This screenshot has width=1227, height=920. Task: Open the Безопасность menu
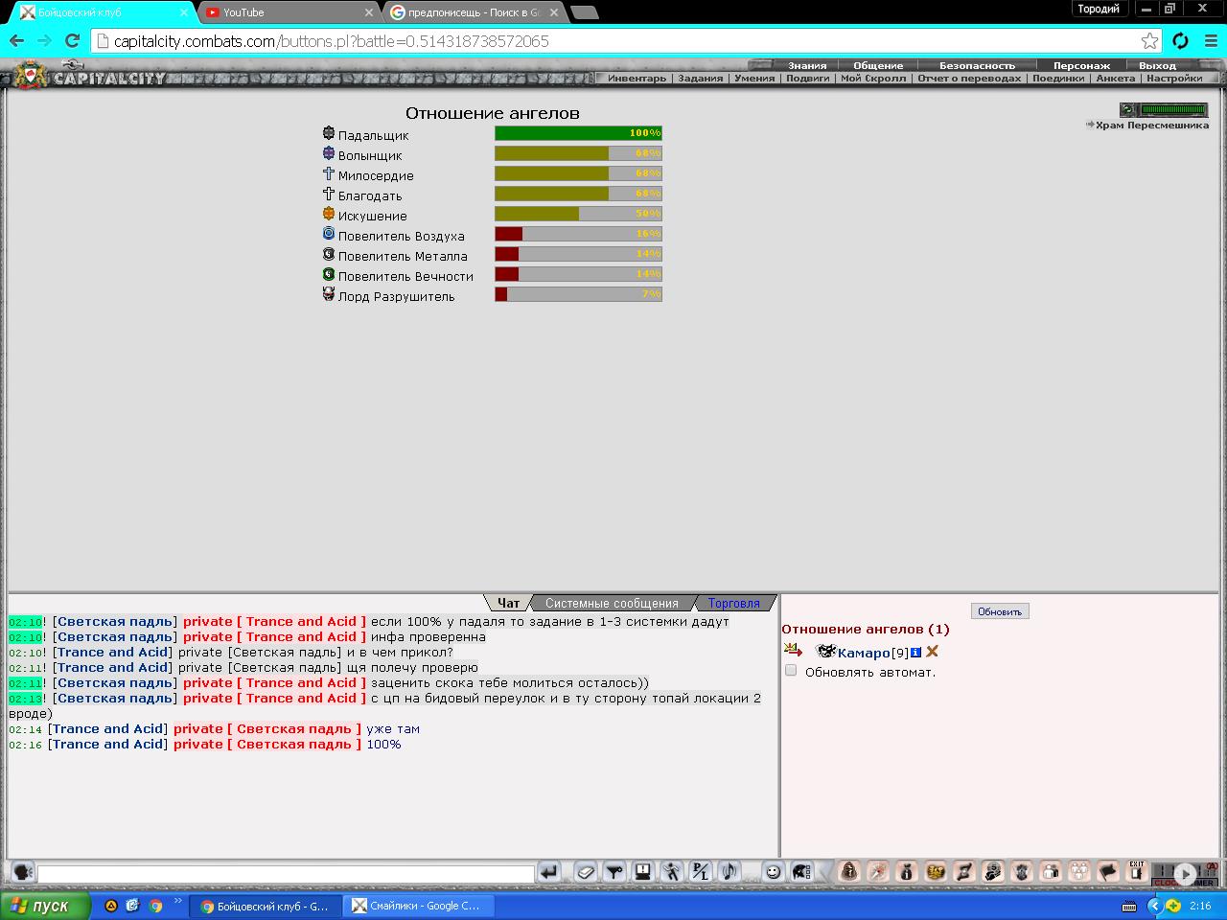coord(977,65)
